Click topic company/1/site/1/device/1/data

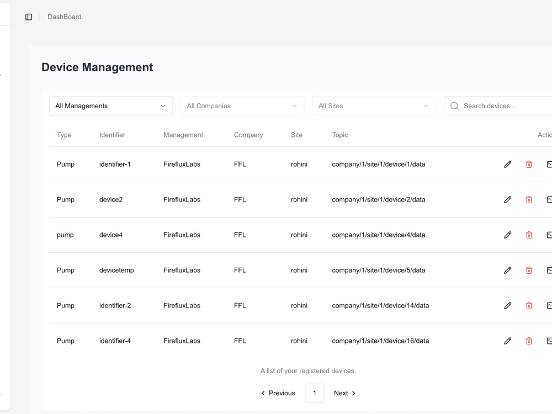(x=379, y=164)
